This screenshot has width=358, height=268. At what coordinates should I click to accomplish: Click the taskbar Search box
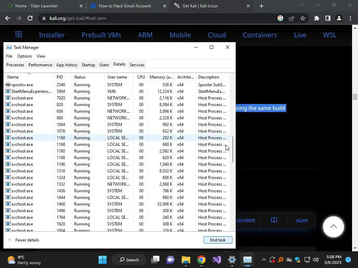[129, 260]
